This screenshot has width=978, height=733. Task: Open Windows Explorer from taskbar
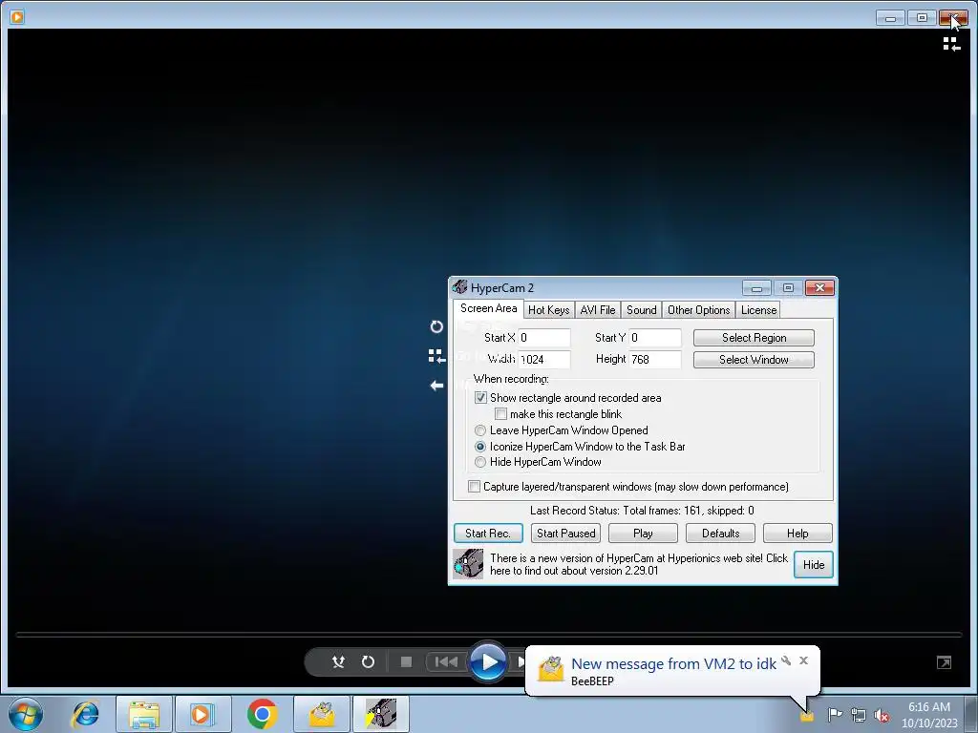(144, 714)
